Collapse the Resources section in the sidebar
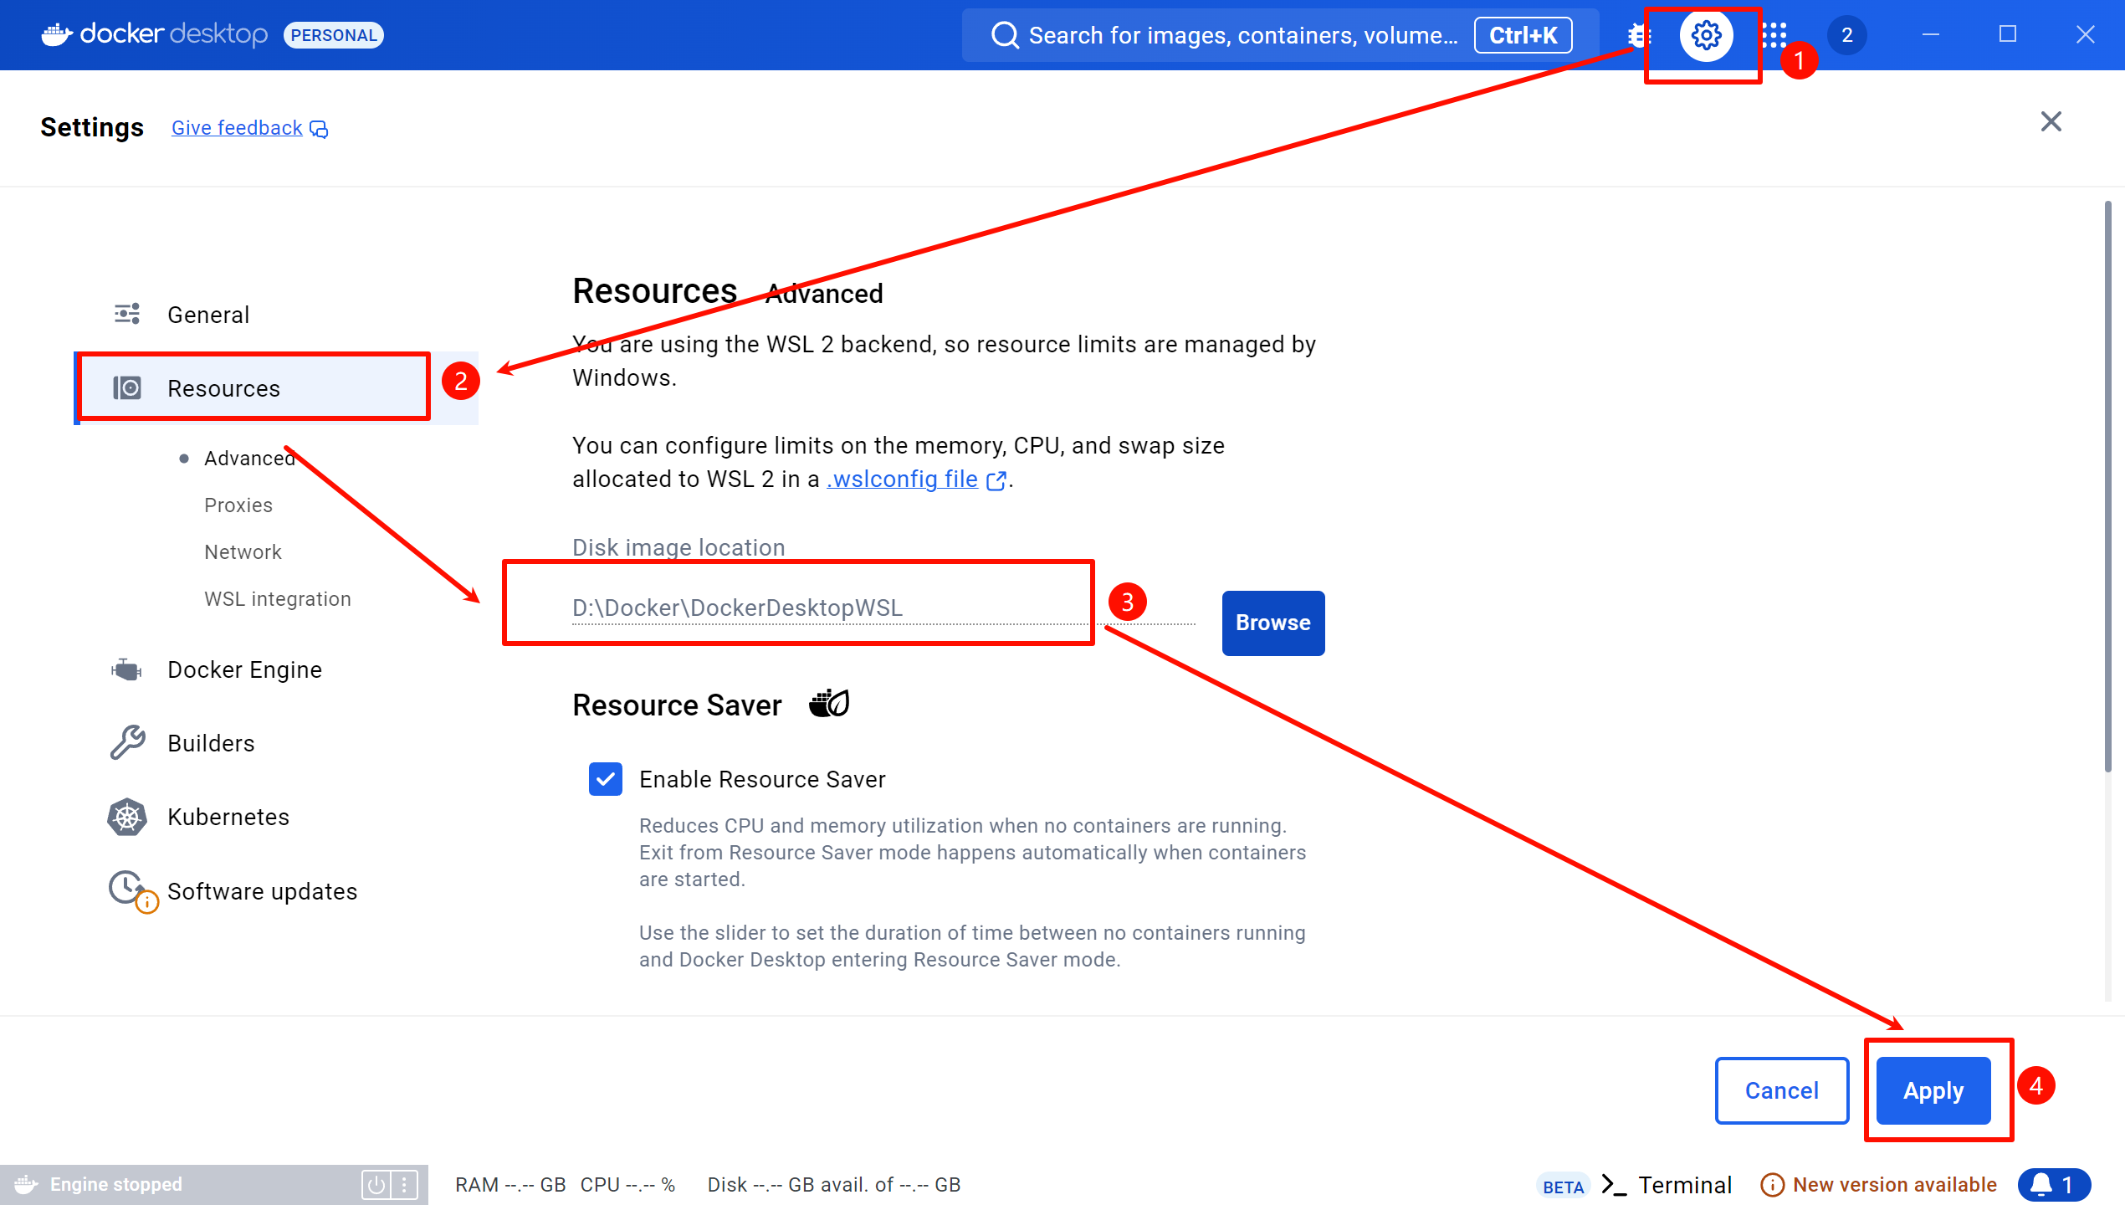The image size is (2125, 1205). (223, 388)
